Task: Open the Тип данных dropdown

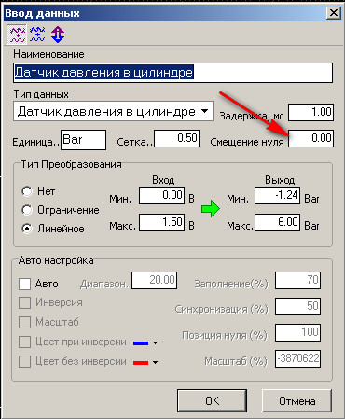Action: [x=204, y=111]
